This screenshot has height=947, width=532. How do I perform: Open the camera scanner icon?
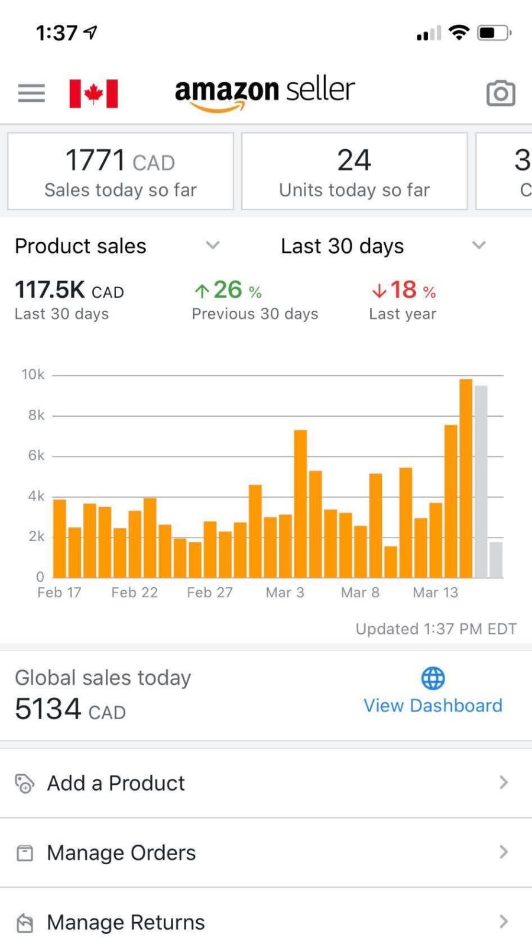(x=501, y=93)
